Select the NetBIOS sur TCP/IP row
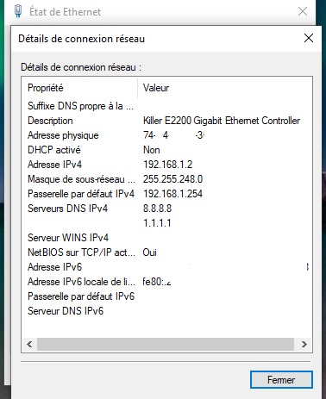Screen dimensions: 326x399 pyautogui.click(x=166, y=252)
